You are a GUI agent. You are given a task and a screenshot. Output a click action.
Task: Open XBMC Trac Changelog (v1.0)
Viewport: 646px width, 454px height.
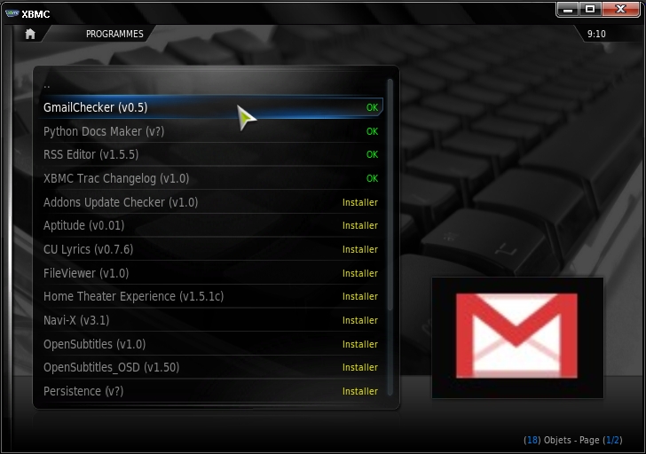(211, 178)
